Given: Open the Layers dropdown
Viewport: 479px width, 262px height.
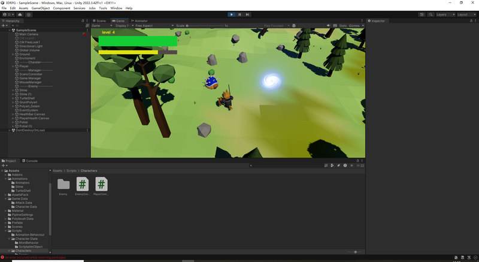Looking at the screenshot, I should pos(445,14).
